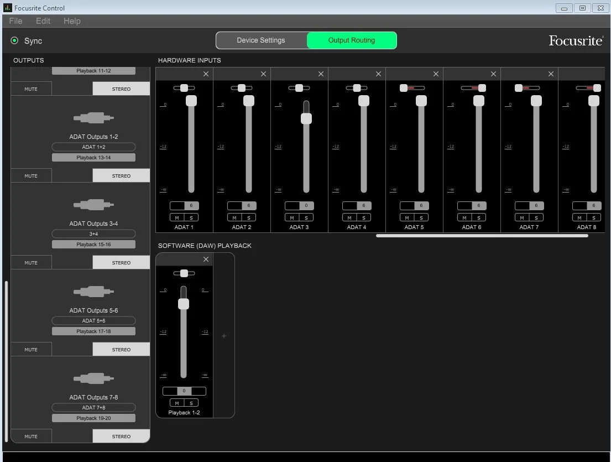Click the ADAT 6 pan slider knob

point(482,88)
